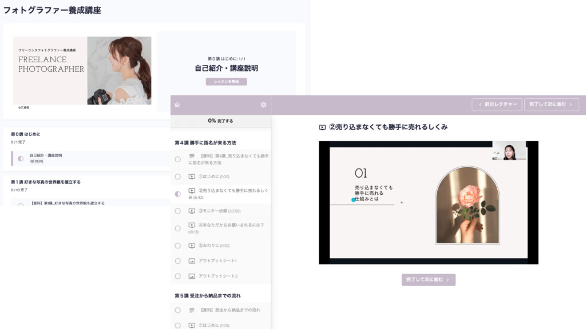Click the video icon beside ④あなただからお願いされるには？

(x=192, y=225)
